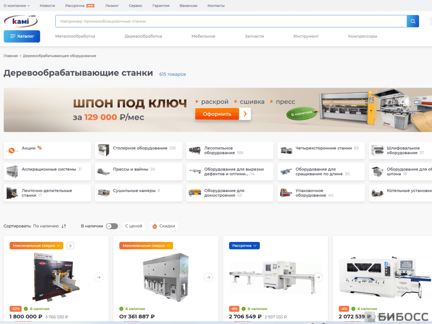
Task: Open the Каталог hamburger menu button
Action: tap(22, 36)
